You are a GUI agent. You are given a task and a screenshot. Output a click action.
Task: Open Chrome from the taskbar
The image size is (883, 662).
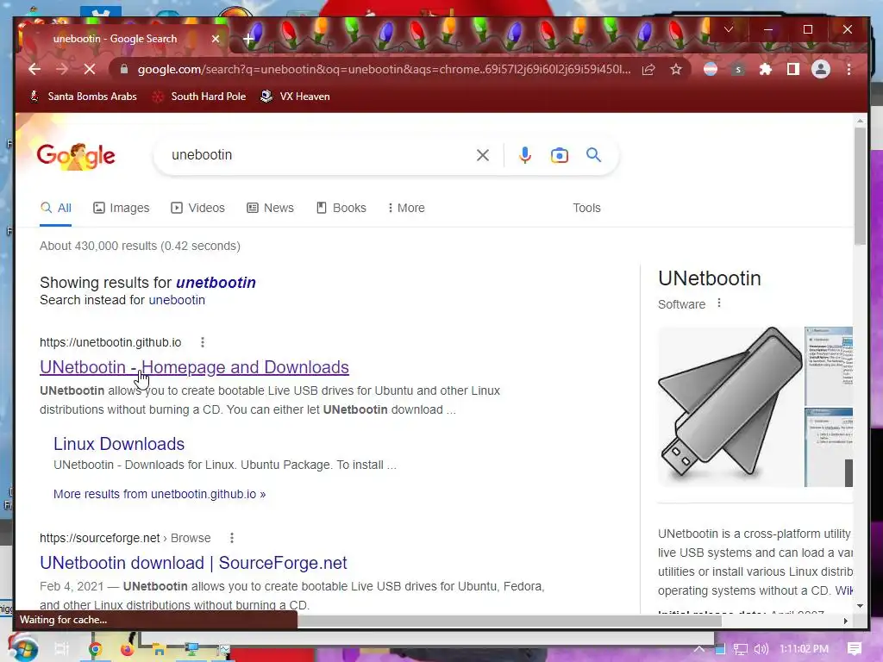(95, 649)
